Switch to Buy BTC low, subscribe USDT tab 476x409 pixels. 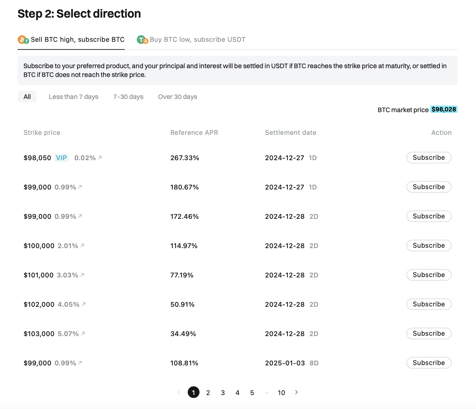(x=191, y=40)
